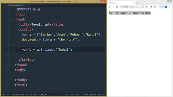Image resolution: width=173 pixels, height=97 pixels.
Task: Click the blue download extension icon in Chrome
Action: coord(155,7)
